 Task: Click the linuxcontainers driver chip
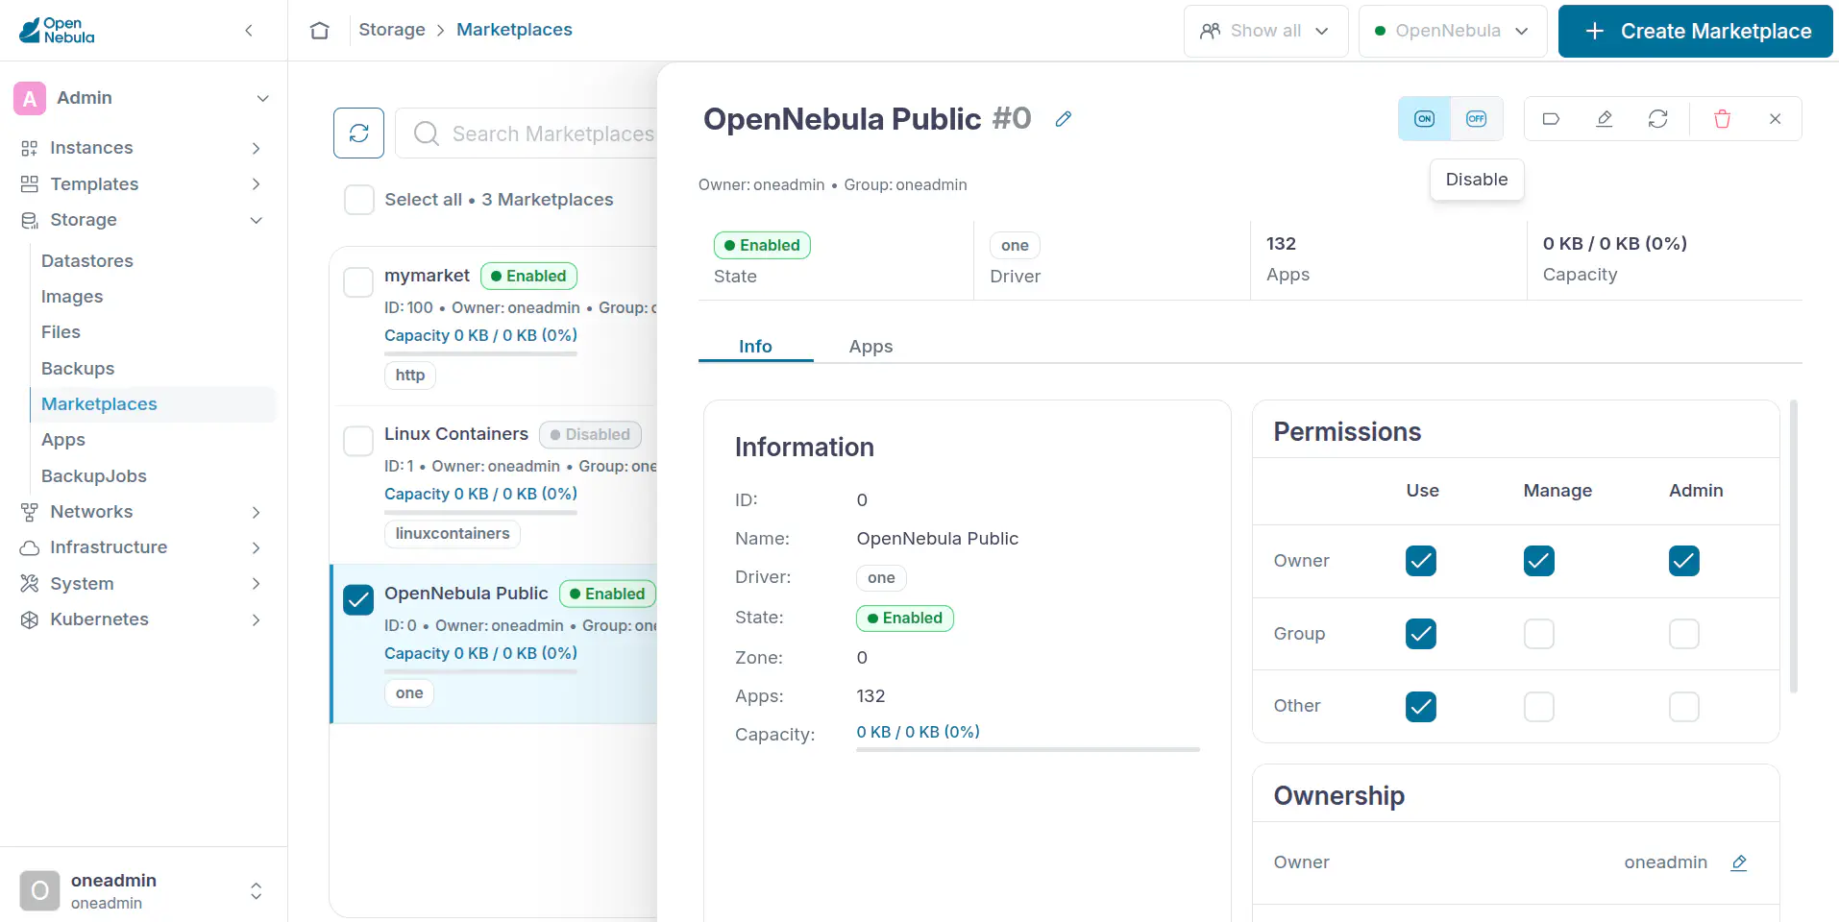pos(453,534)
